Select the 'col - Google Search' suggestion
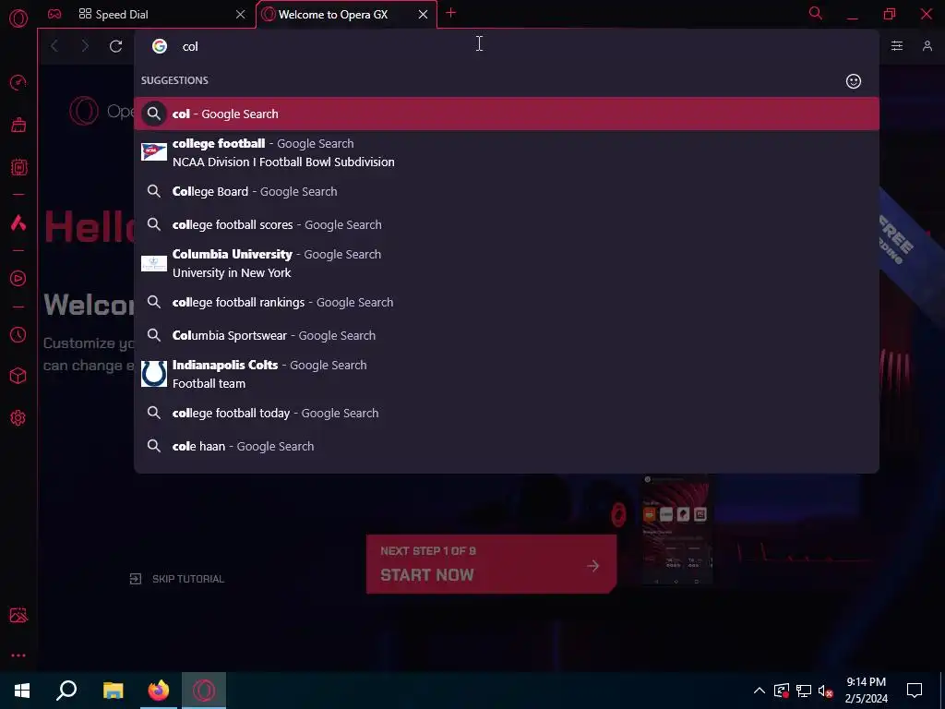This screenshot has height=709, width=945. tap(507, 114)
